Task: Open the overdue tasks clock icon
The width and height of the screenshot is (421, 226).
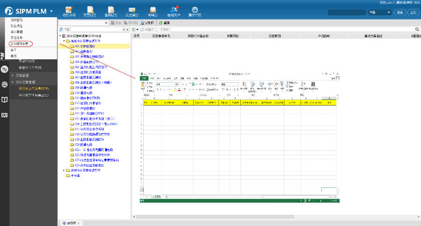Action: 111,10
